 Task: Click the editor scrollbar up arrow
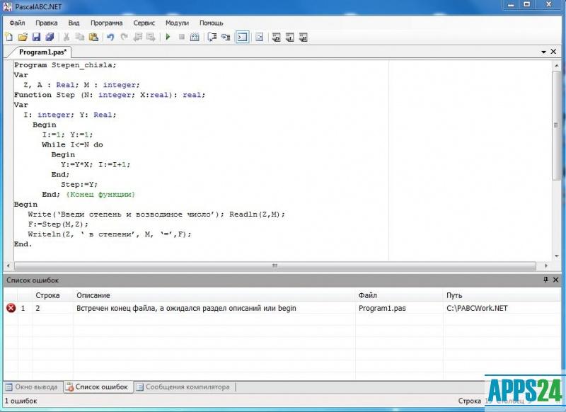click(556, 65)
